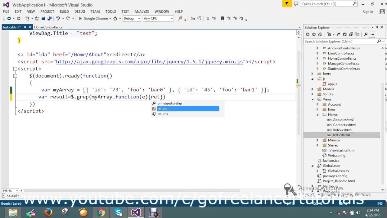
Task: Open the DEBUG menu
Action: click(x=80, y=12)
